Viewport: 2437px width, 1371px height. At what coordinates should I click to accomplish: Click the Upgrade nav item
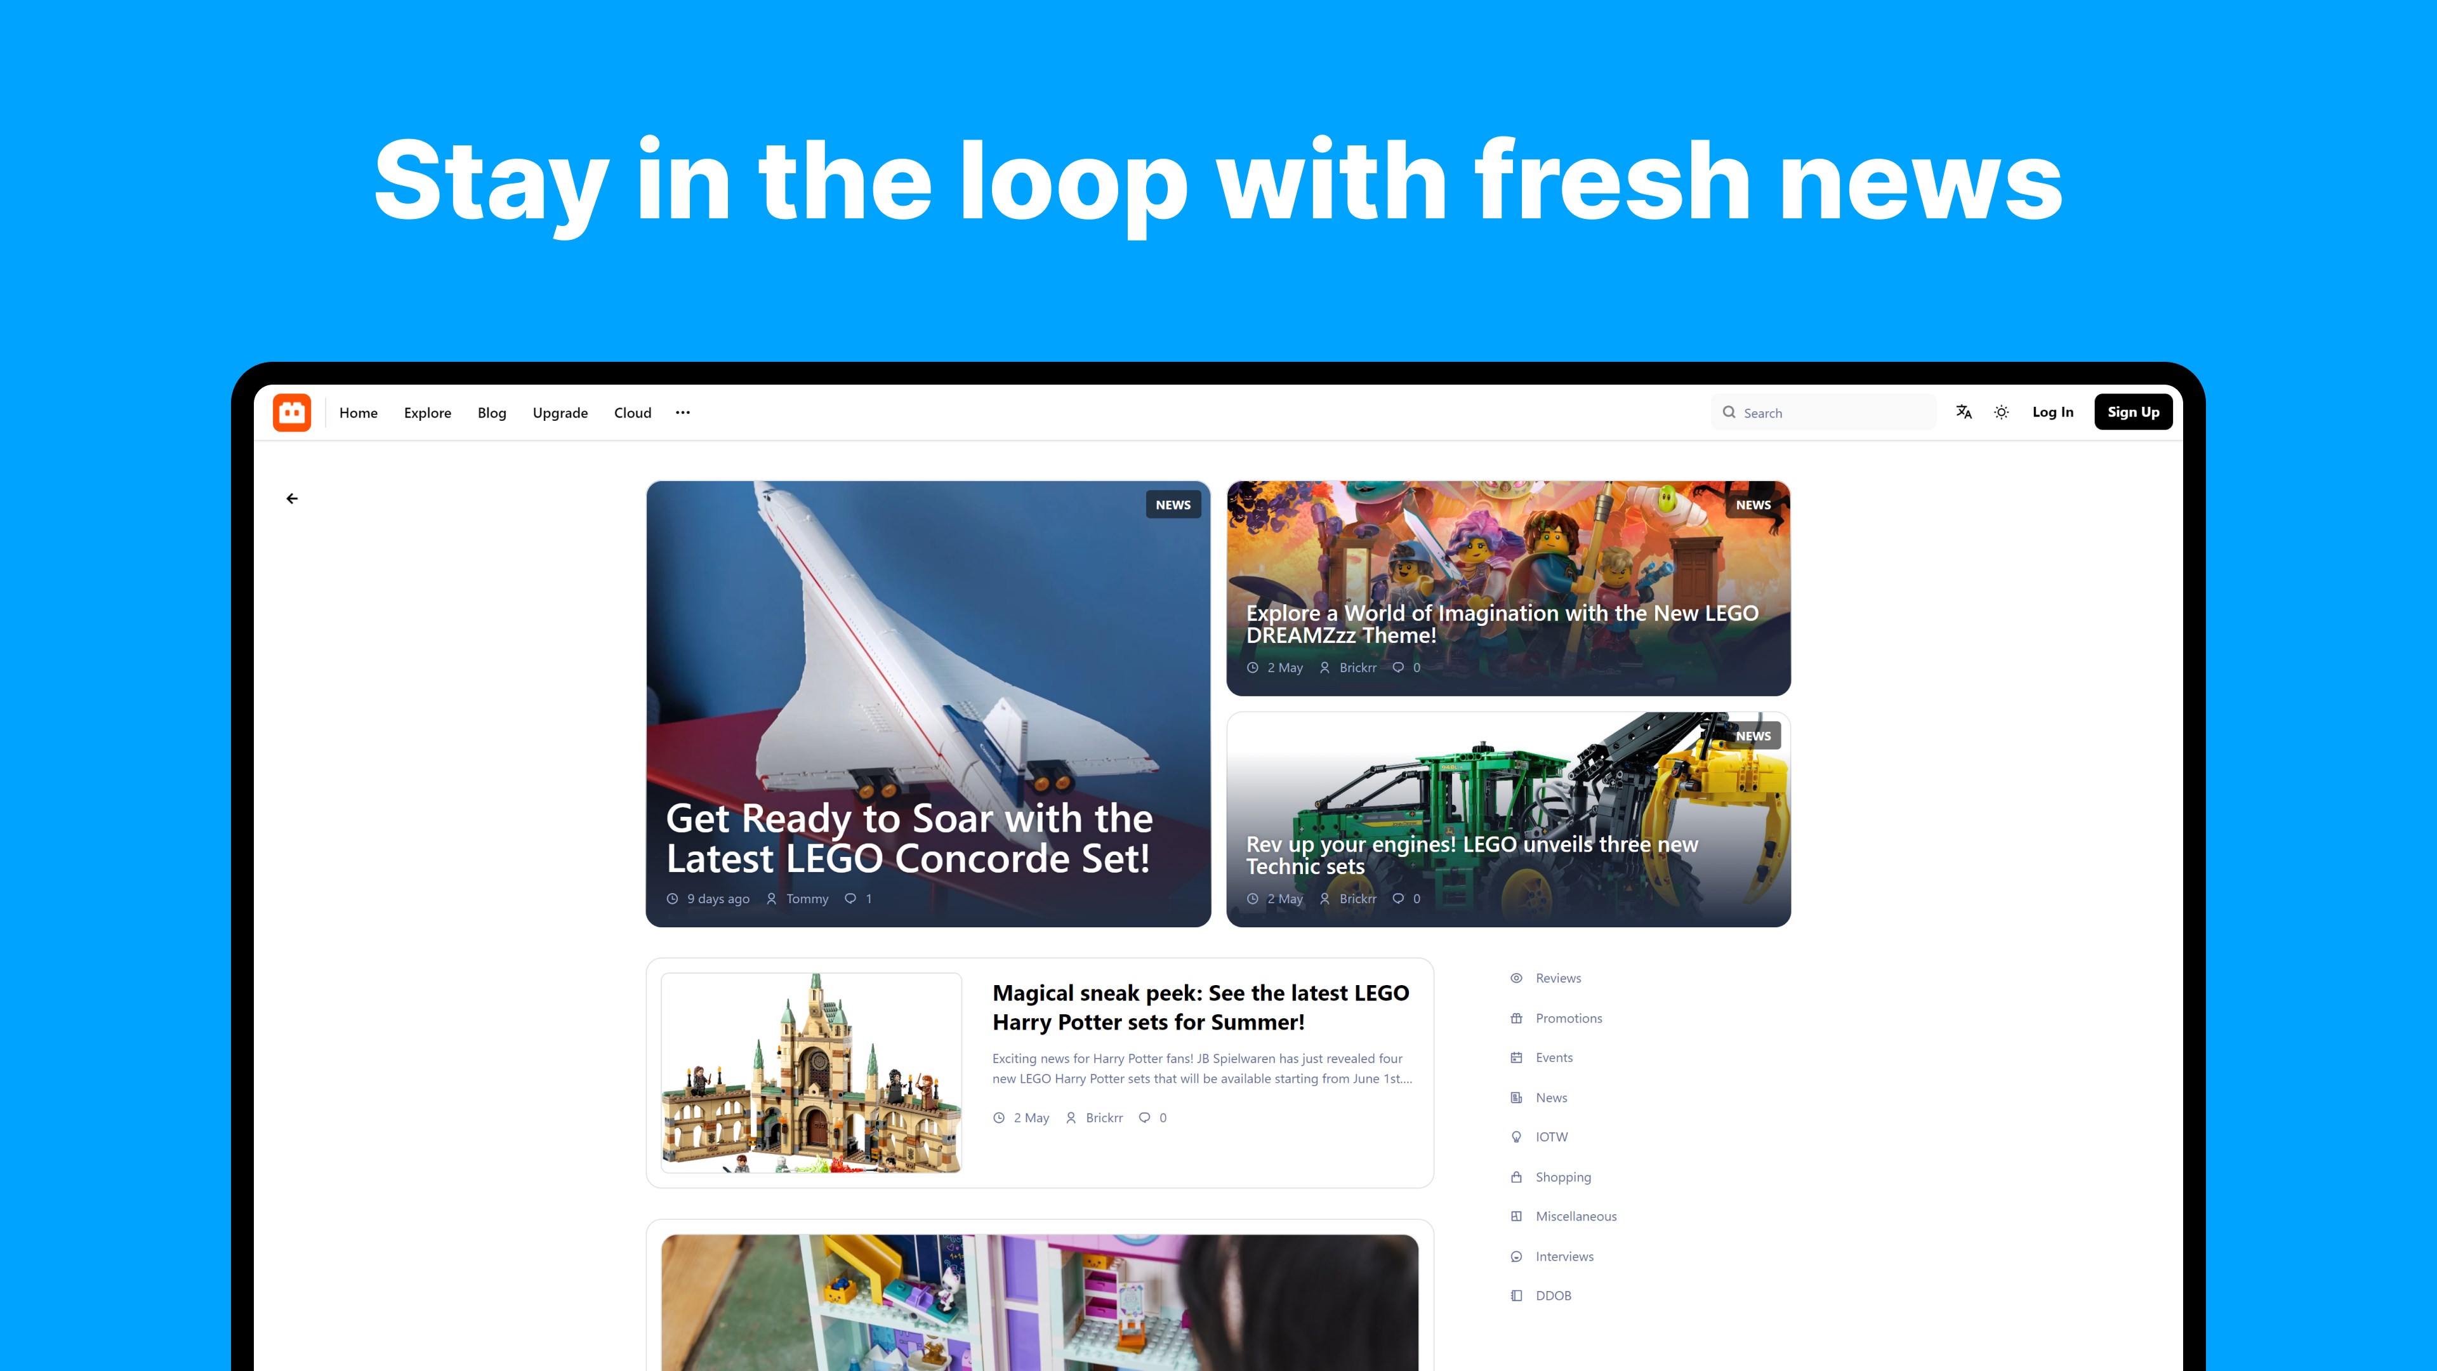(560, 413)
